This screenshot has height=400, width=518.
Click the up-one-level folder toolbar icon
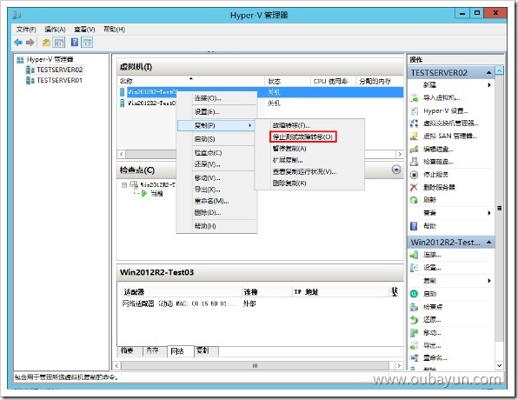pos(46,43)
